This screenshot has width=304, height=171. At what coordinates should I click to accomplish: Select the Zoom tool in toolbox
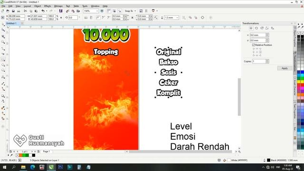coord(3,42)
